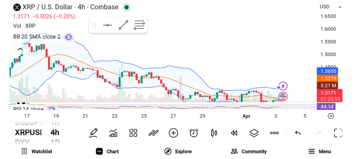Switch to the Watchlist tab
The width and height of the screenshot is (354, 159).
[37, 151]
